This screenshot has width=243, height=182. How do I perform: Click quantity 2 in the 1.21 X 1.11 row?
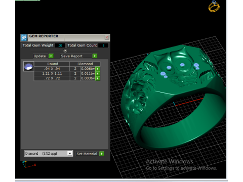point(75,74)
